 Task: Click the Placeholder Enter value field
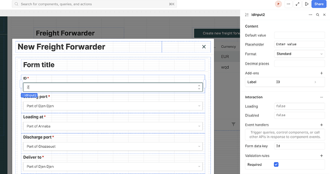(x=299, y=44)
